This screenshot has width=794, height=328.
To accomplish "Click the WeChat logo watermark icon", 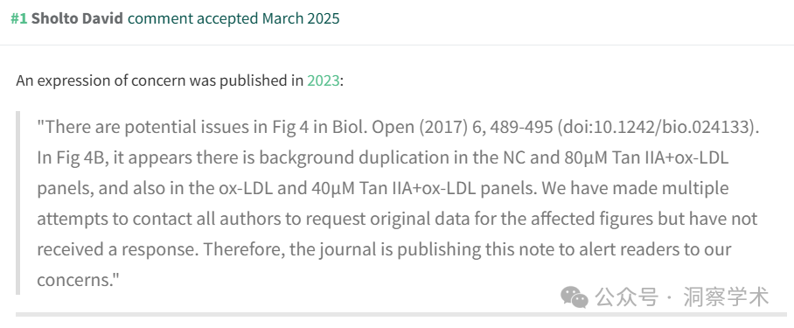I will pos(575,297).
